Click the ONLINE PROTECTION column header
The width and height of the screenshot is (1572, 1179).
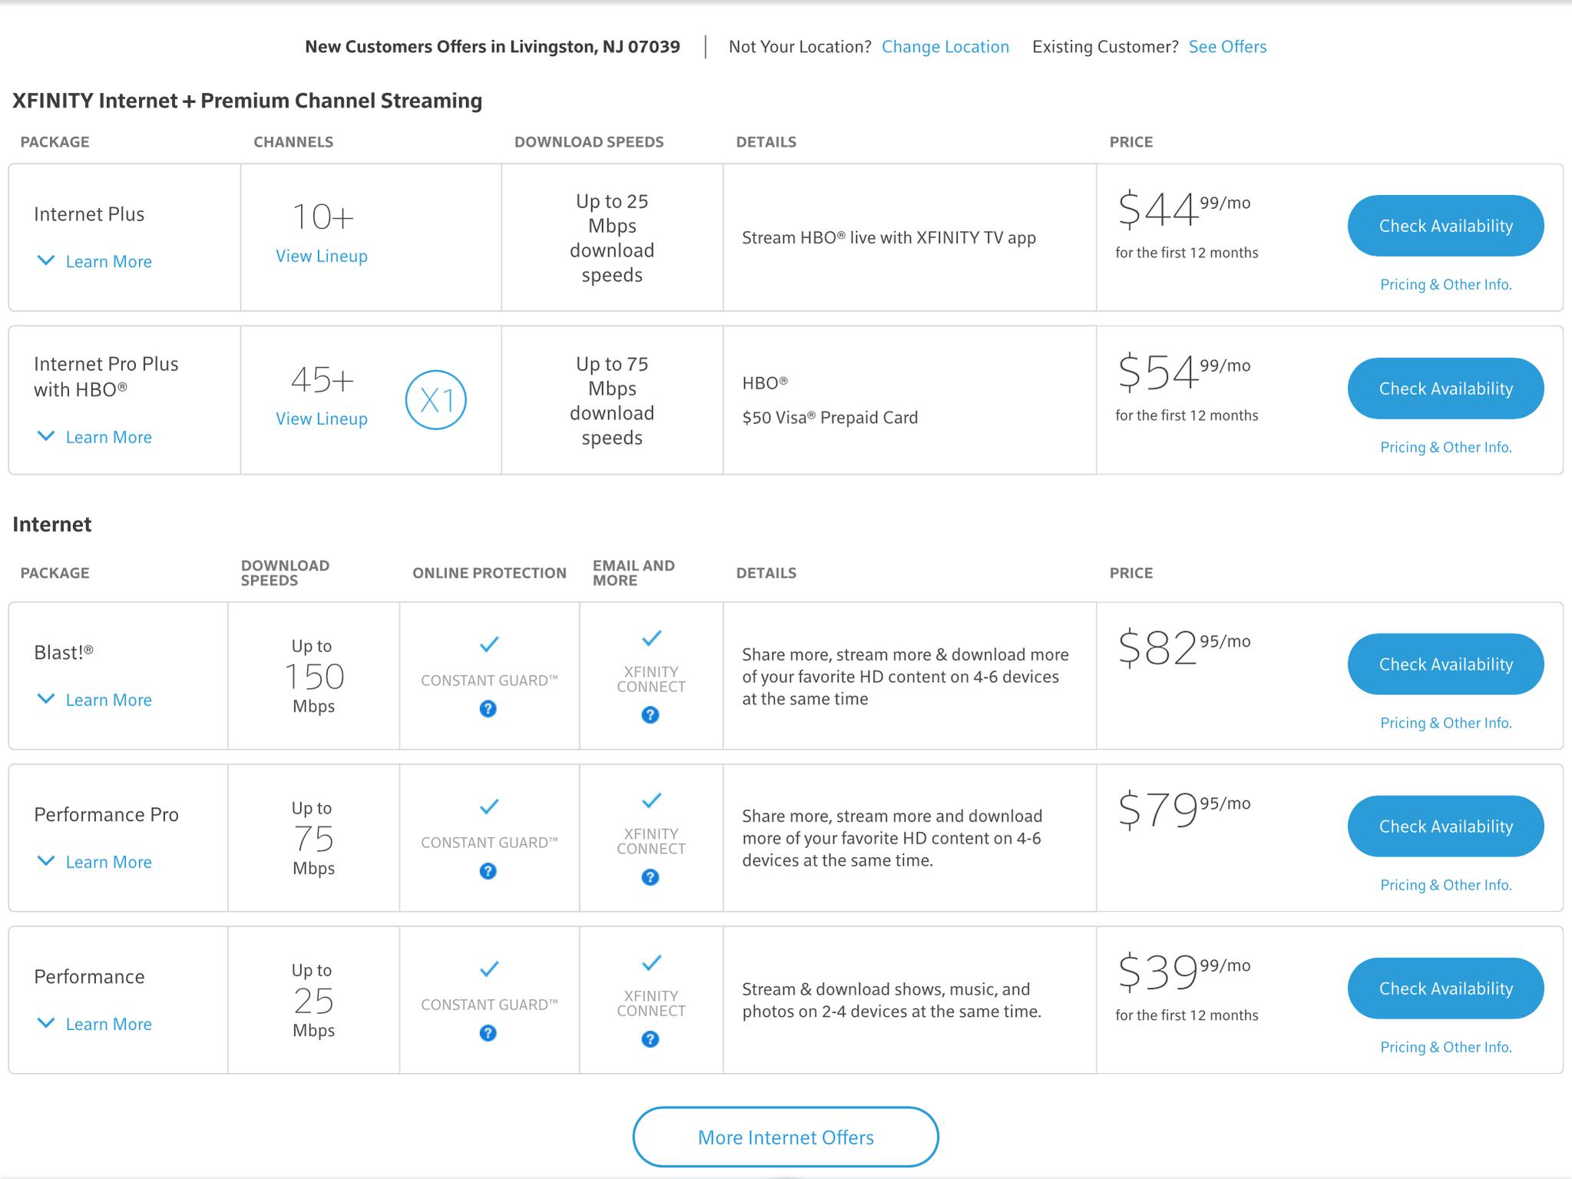point(489,573)
